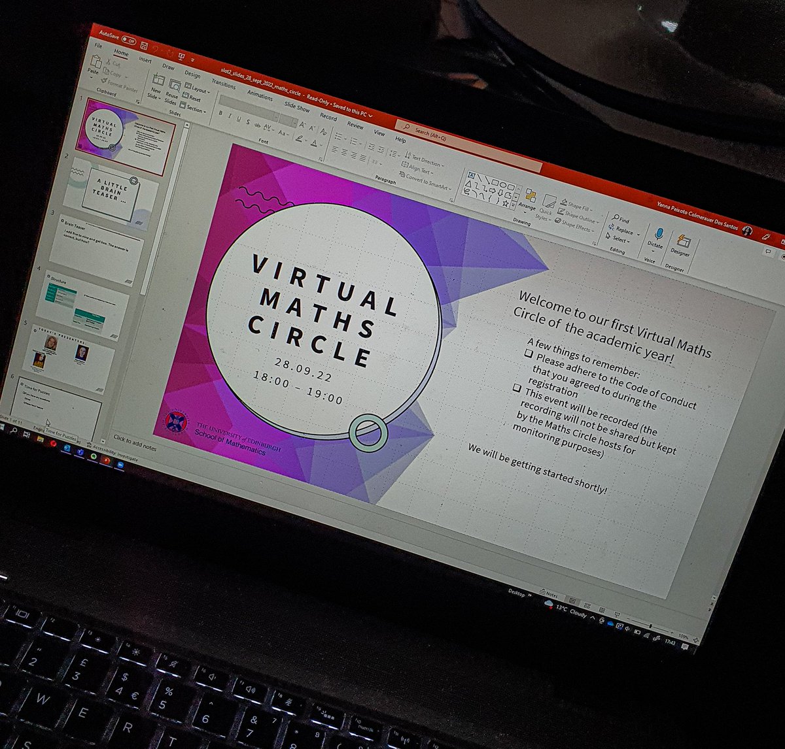The image size is (785, 749).
Task: Click the Paste clipboard icon
Action: click(96, 61)
